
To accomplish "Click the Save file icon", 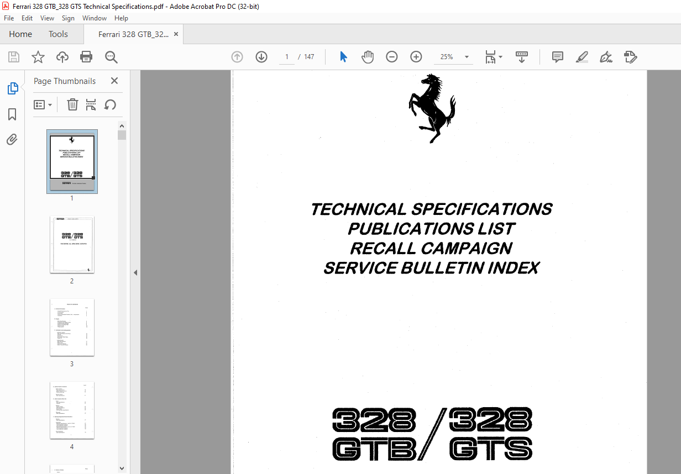I will (x=14, y=57).
